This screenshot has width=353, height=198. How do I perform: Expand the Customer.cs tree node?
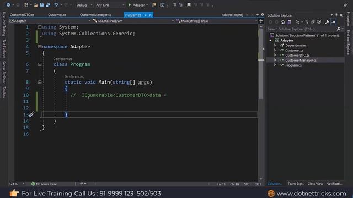(x=275, y=50)
